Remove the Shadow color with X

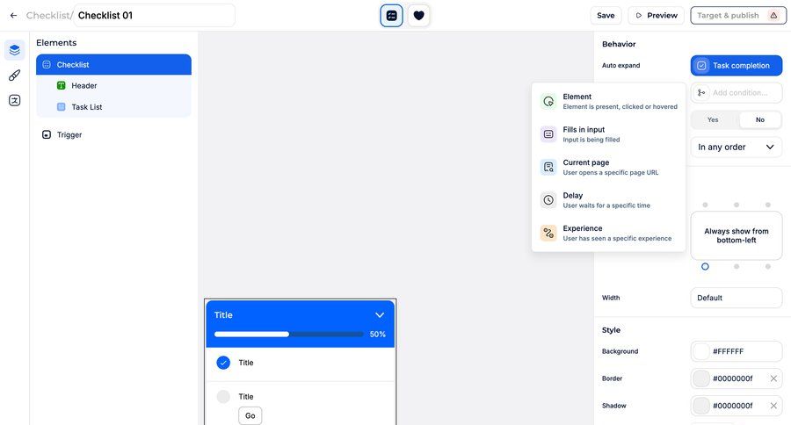click(773, 406)
